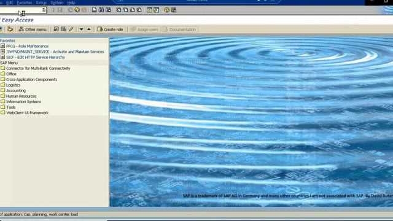Open PFCG - Role Maintenance favorite
Screen dimensions: 393x221
pyautogui.click(x=27, y=46)
